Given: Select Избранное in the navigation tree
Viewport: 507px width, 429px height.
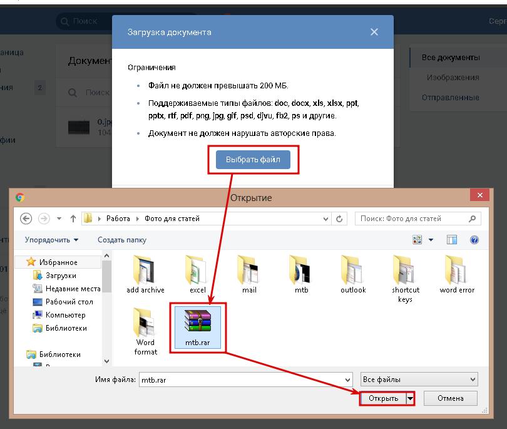Looking at the screenshot, I should pos(58,262).
